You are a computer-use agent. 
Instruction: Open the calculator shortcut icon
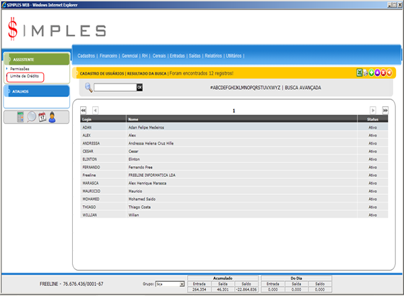pos(21,116)
